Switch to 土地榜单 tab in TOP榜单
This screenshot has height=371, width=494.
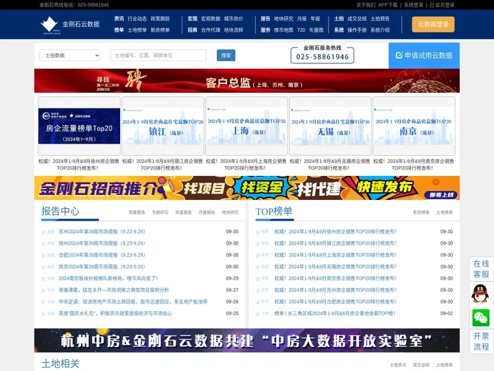coord(445,212)
